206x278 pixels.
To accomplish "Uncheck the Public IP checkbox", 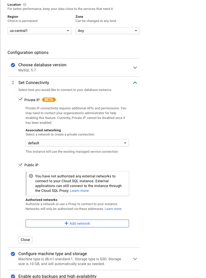I will [20, 165].
